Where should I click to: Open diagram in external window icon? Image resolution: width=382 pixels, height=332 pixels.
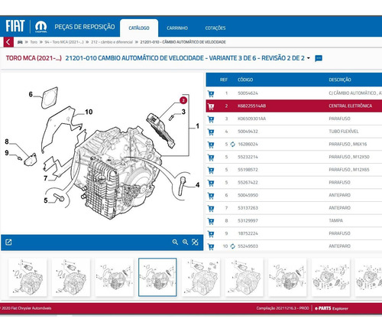pos(8,242)
